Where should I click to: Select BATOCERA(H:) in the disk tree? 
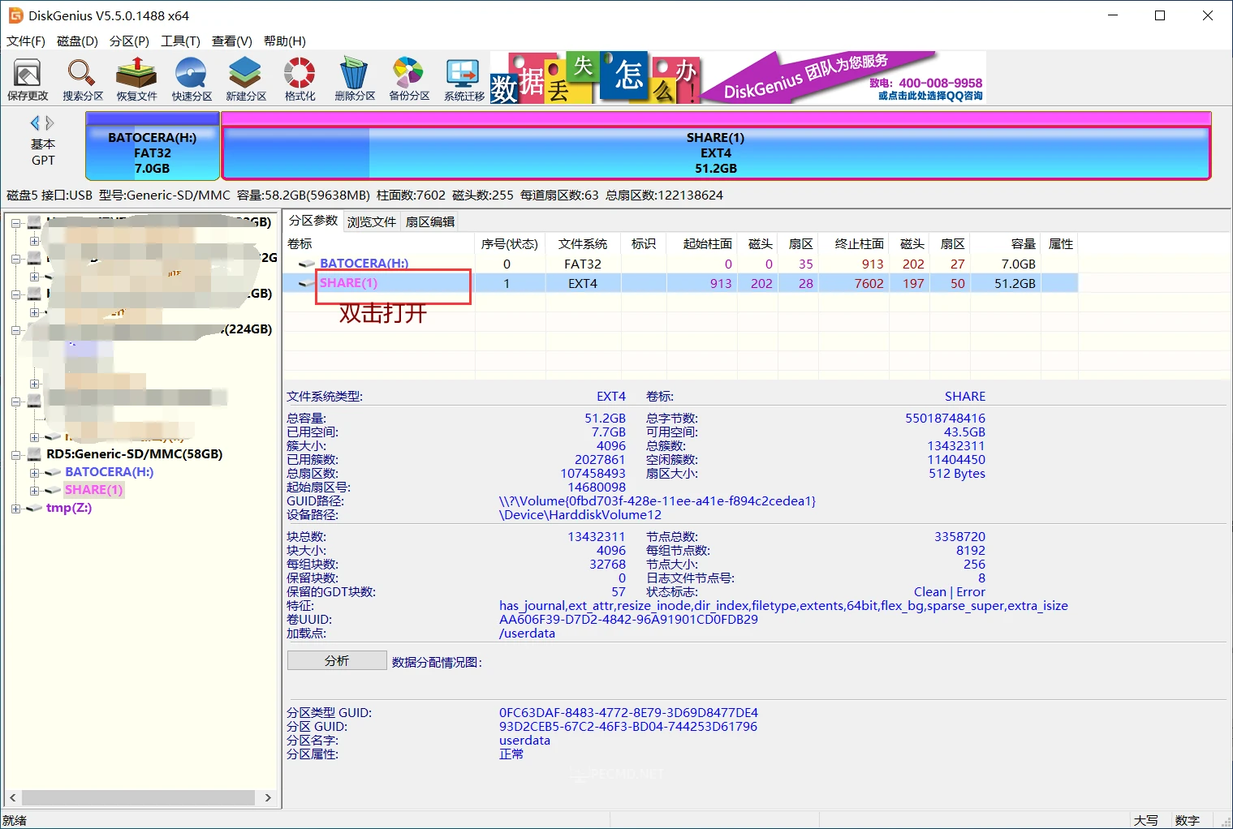click(x=109, y=472)
